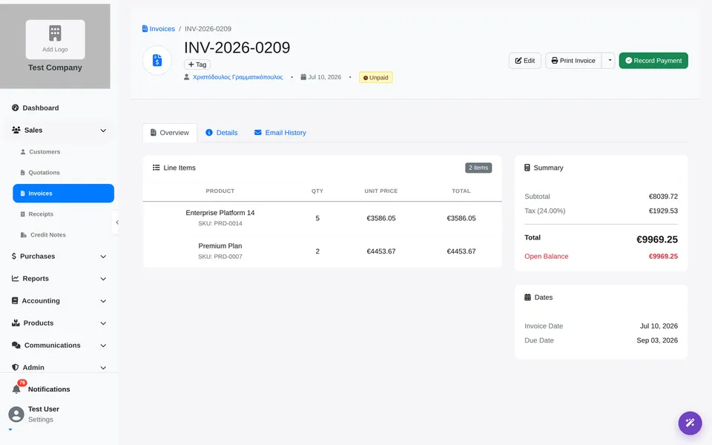Click the round invoice dollar document icon

click(x=157, y=60)
